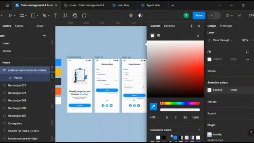This screenshot has width=254, height=143.
Task: Open the Agent side file tab
Action: (153, 5)
